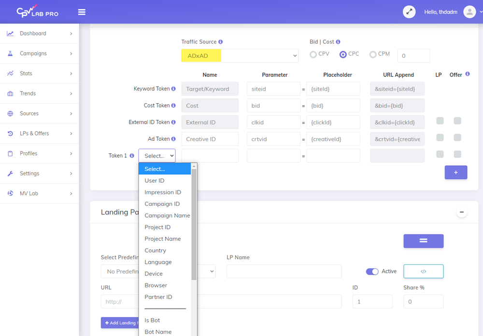Screen dimensions: 483x336
Task: Check the LP checkbox for External ID Token
Action: 440,121
